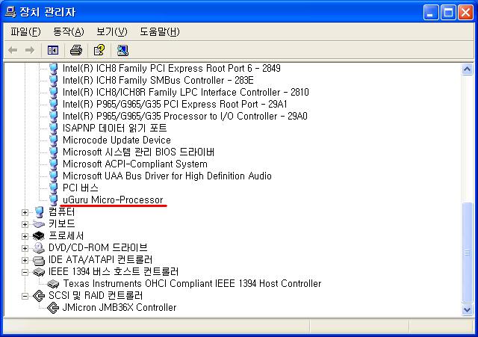
Task: Toggle the console tree pane icon
Action: [x=53, y=50]
